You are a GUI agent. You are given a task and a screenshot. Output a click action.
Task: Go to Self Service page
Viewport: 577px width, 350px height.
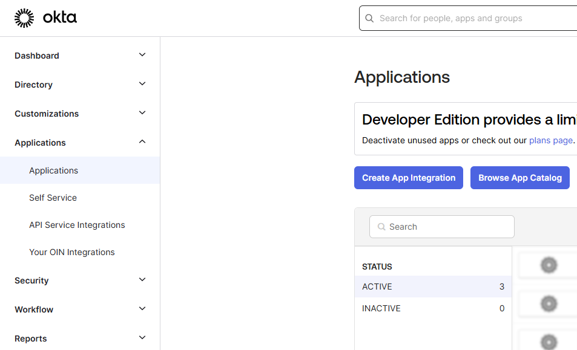click(x=53, y=198)
